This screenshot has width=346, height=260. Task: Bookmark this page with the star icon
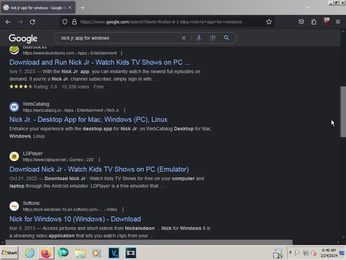(269, 22)
